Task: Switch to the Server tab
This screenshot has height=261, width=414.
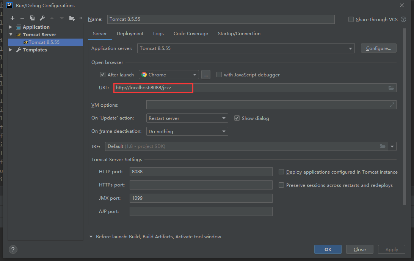Action: click(100, 34)
